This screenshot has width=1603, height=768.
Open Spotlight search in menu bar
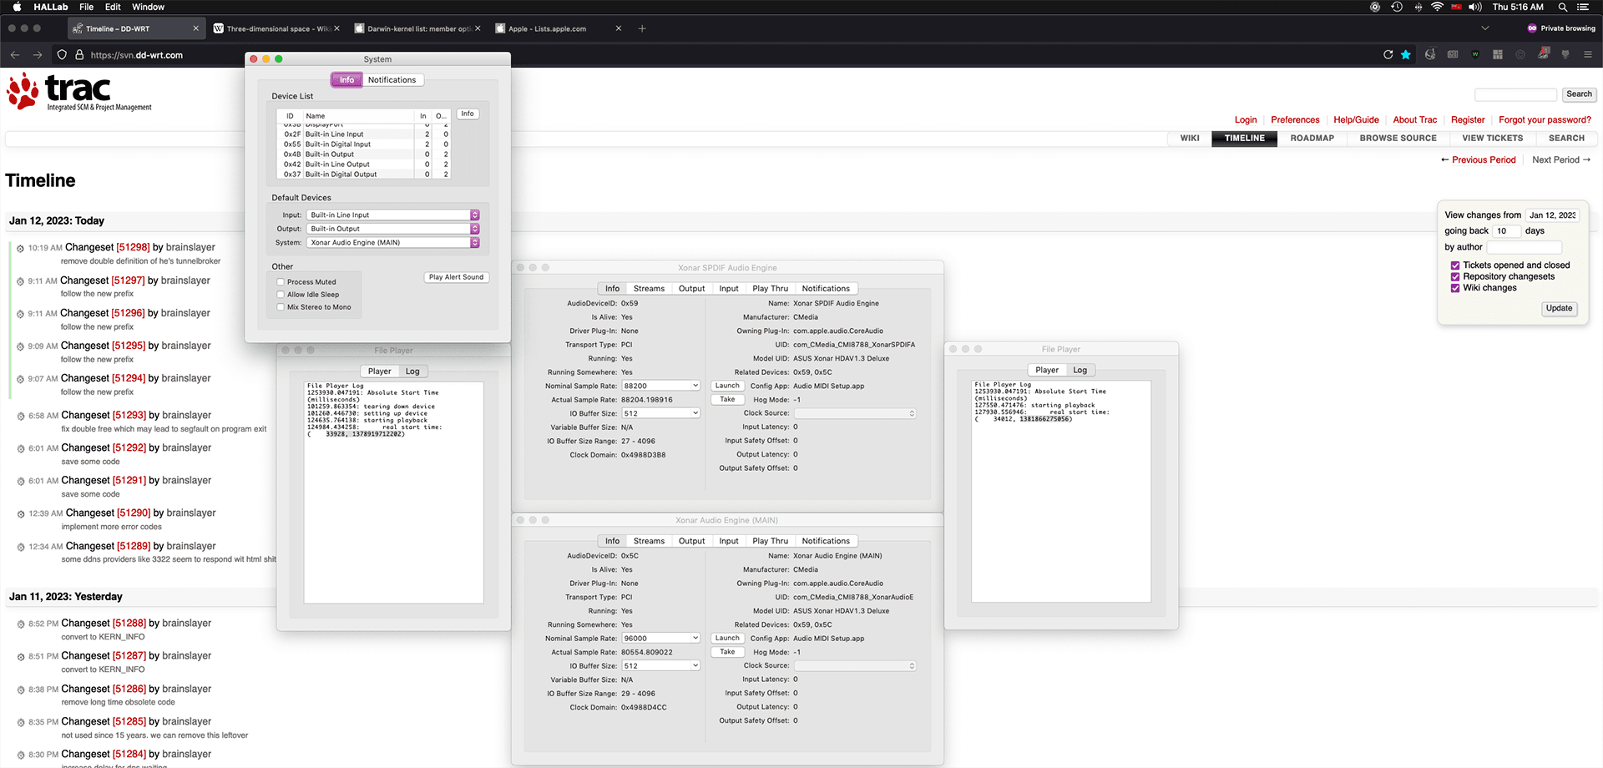pyautogui.click(x=1562, y=7)
